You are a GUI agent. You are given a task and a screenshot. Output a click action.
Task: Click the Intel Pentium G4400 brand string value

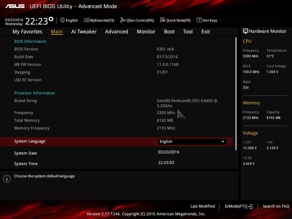pyautogui.click(x=187, y=103)
